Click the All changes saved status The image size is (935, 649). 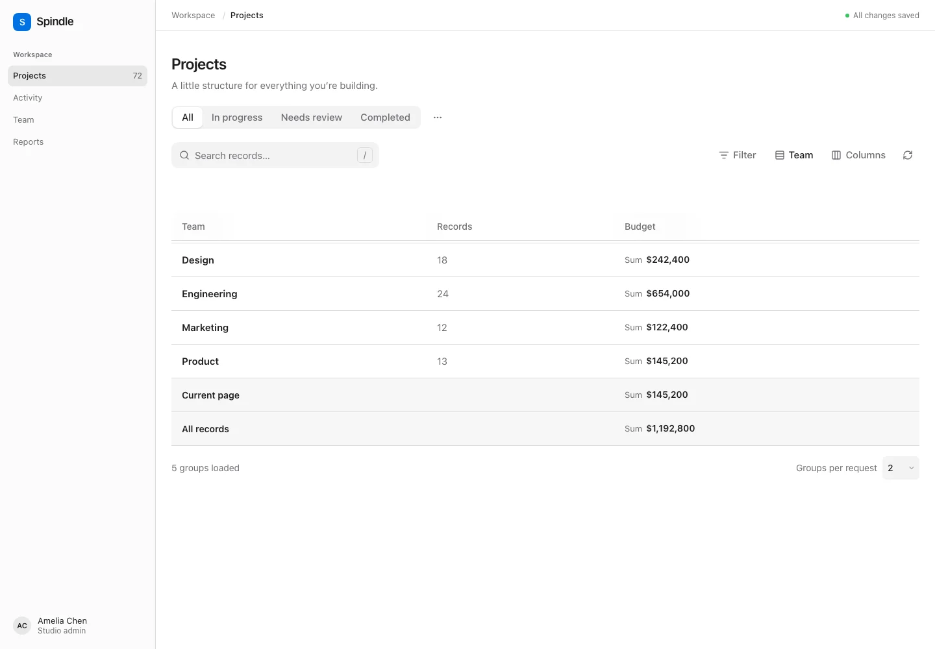point(882,16)
